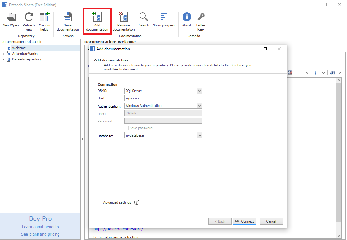Select Welcome in the repository tree
This screenshot has height=240, width=347.
19,48
